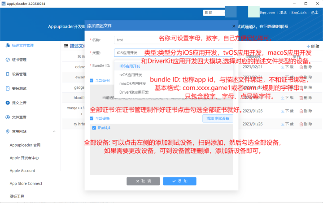Image resolution: width=323 pixels, height=203 pixels.
Task: Click the 安装测试 icon
Action: click(x=8, y=88)
